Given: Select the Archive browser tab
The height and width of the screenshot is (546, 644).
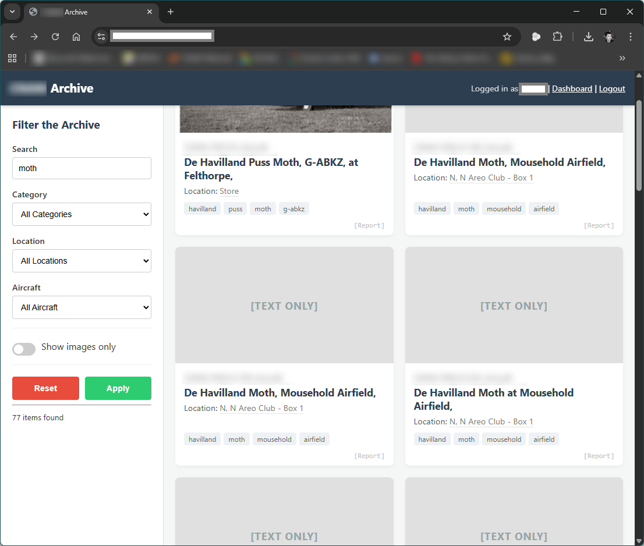Looking at the screenshot, I should click(91, 12).
